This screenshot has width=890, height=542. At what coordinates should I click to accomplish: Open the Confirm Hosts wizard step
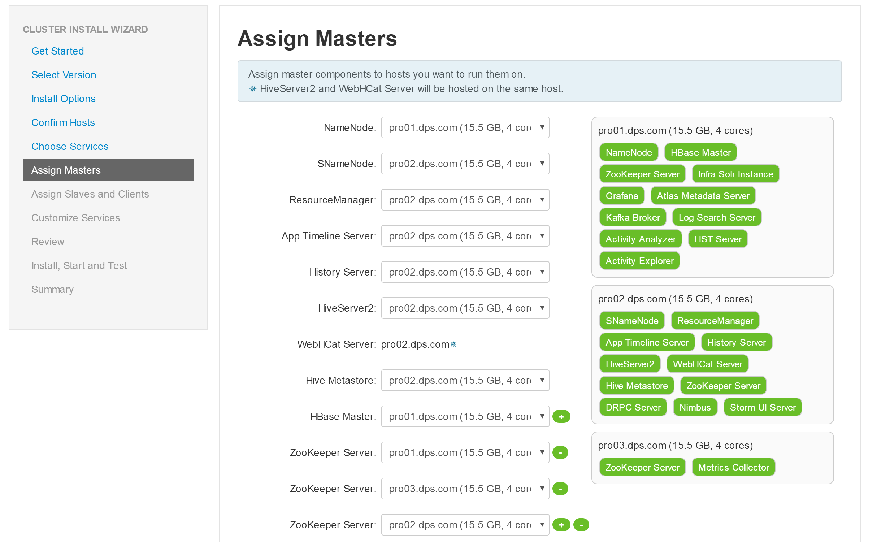pyautogui.click(x=63, y=122)
